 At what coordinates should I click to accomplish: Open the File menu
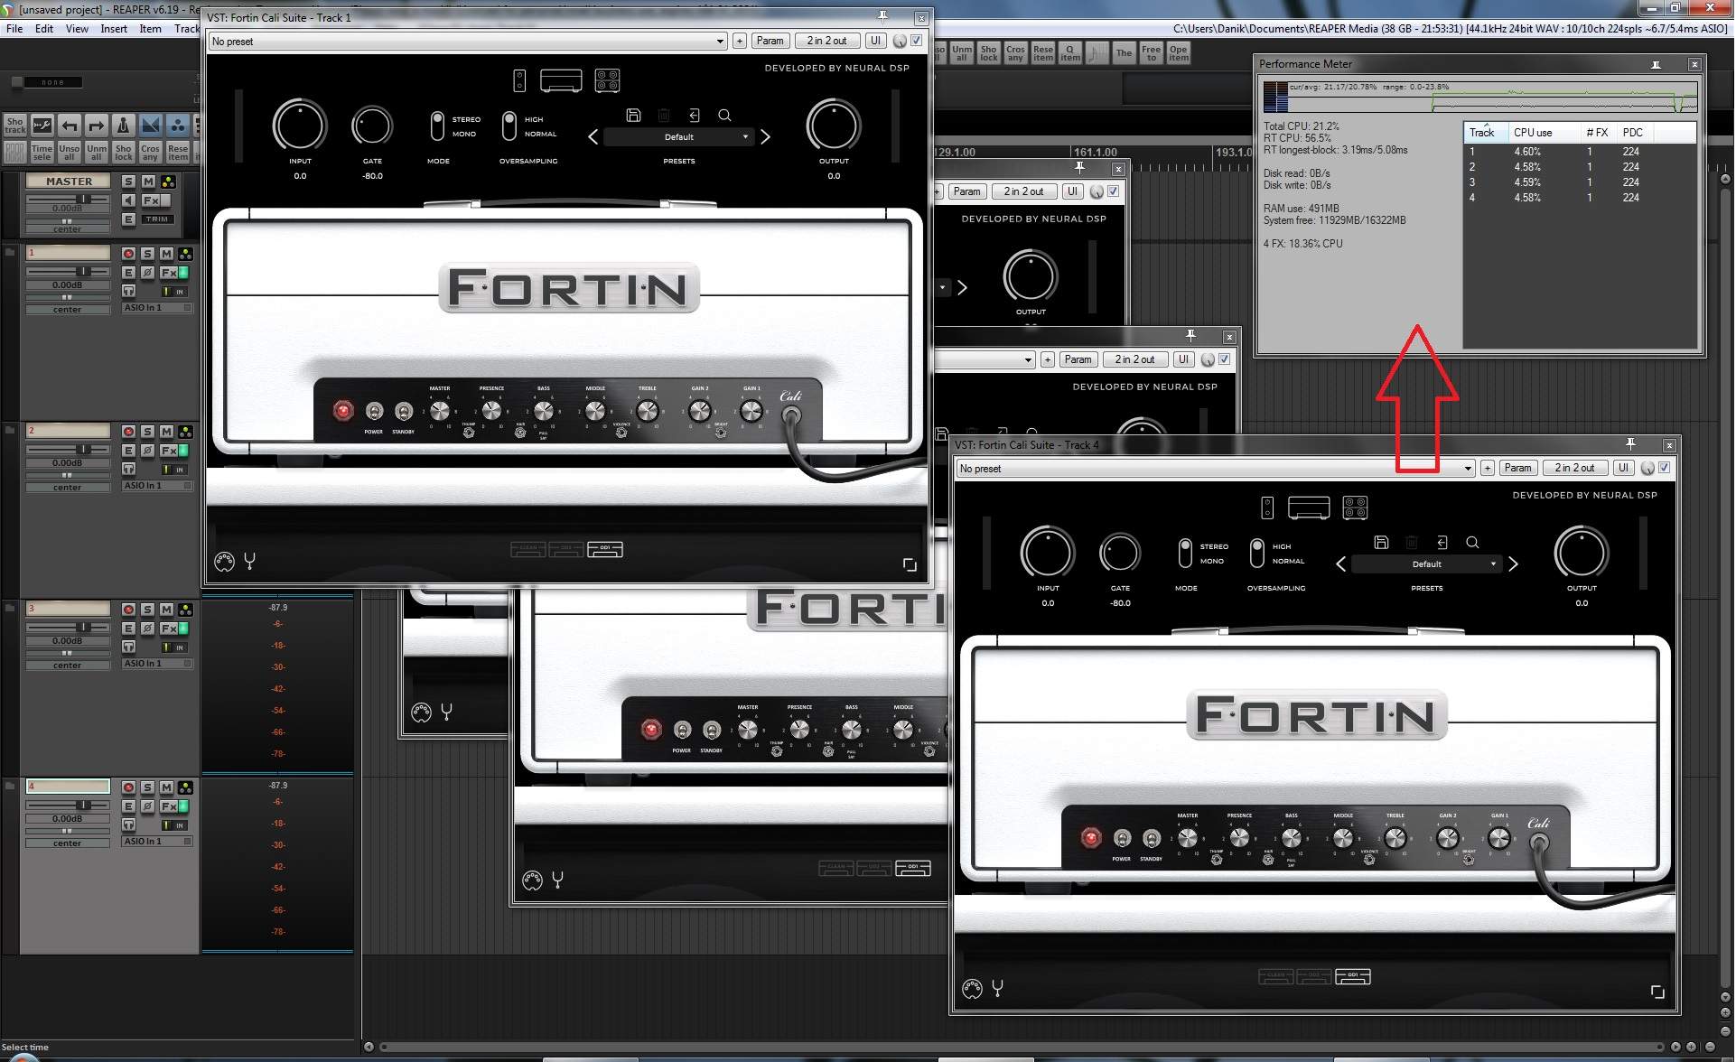pyautogui.click(x=14, y=29)
